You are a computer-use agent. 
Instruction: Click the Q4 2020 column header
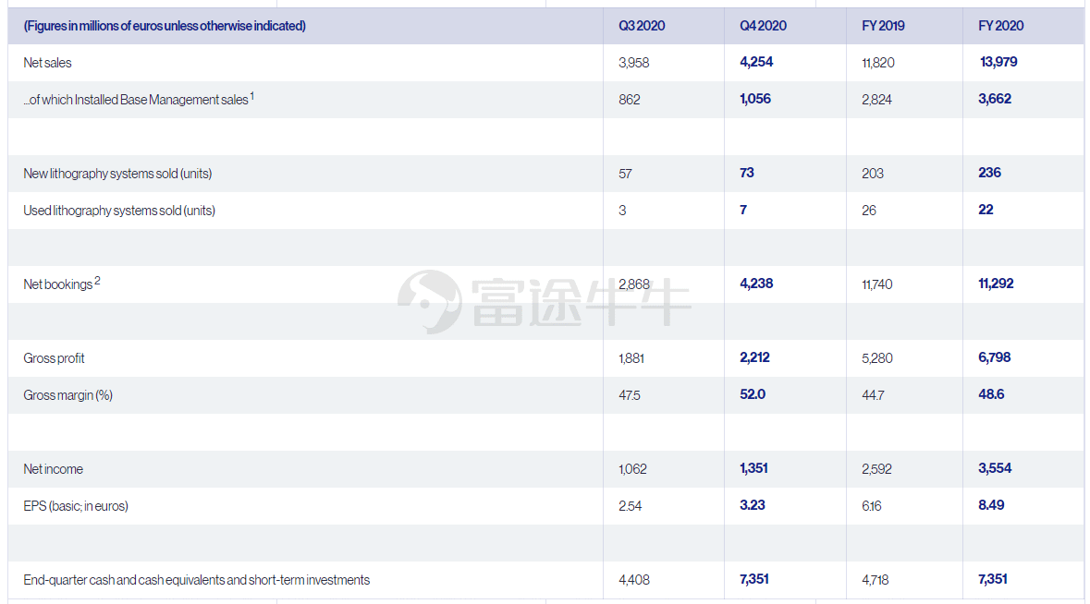click(x=763, y=26)
